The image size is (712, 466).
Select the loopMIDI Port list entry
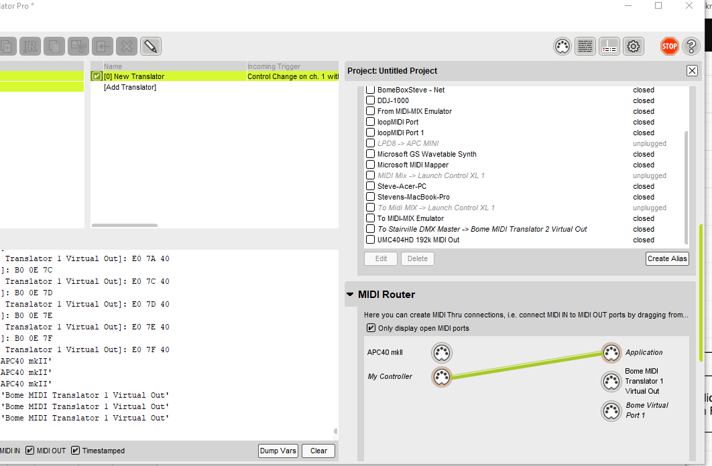point(398,122)
